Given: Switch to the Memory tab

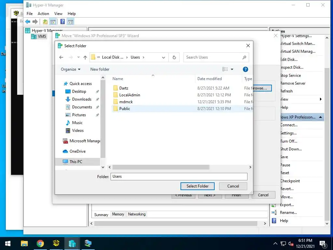Looking at the screenshot, I should [118, 214].
